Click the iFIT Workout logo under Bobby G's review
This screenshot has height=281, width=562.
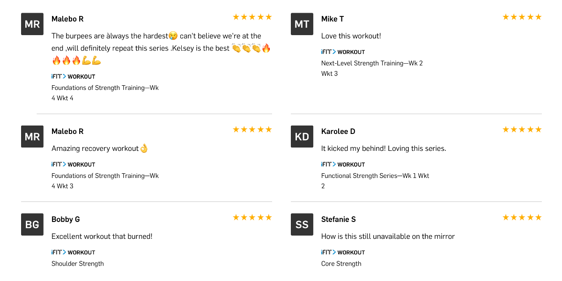pyautogui.click(x=73, y=252)
